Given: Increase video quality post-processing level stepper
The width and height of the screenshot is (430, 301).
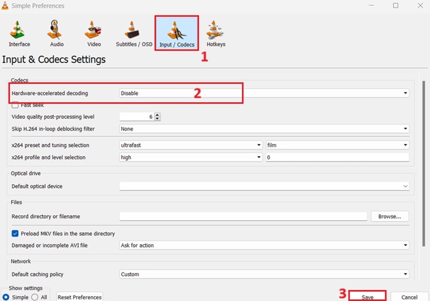Looking at the screenshot, I should (157, 115).
